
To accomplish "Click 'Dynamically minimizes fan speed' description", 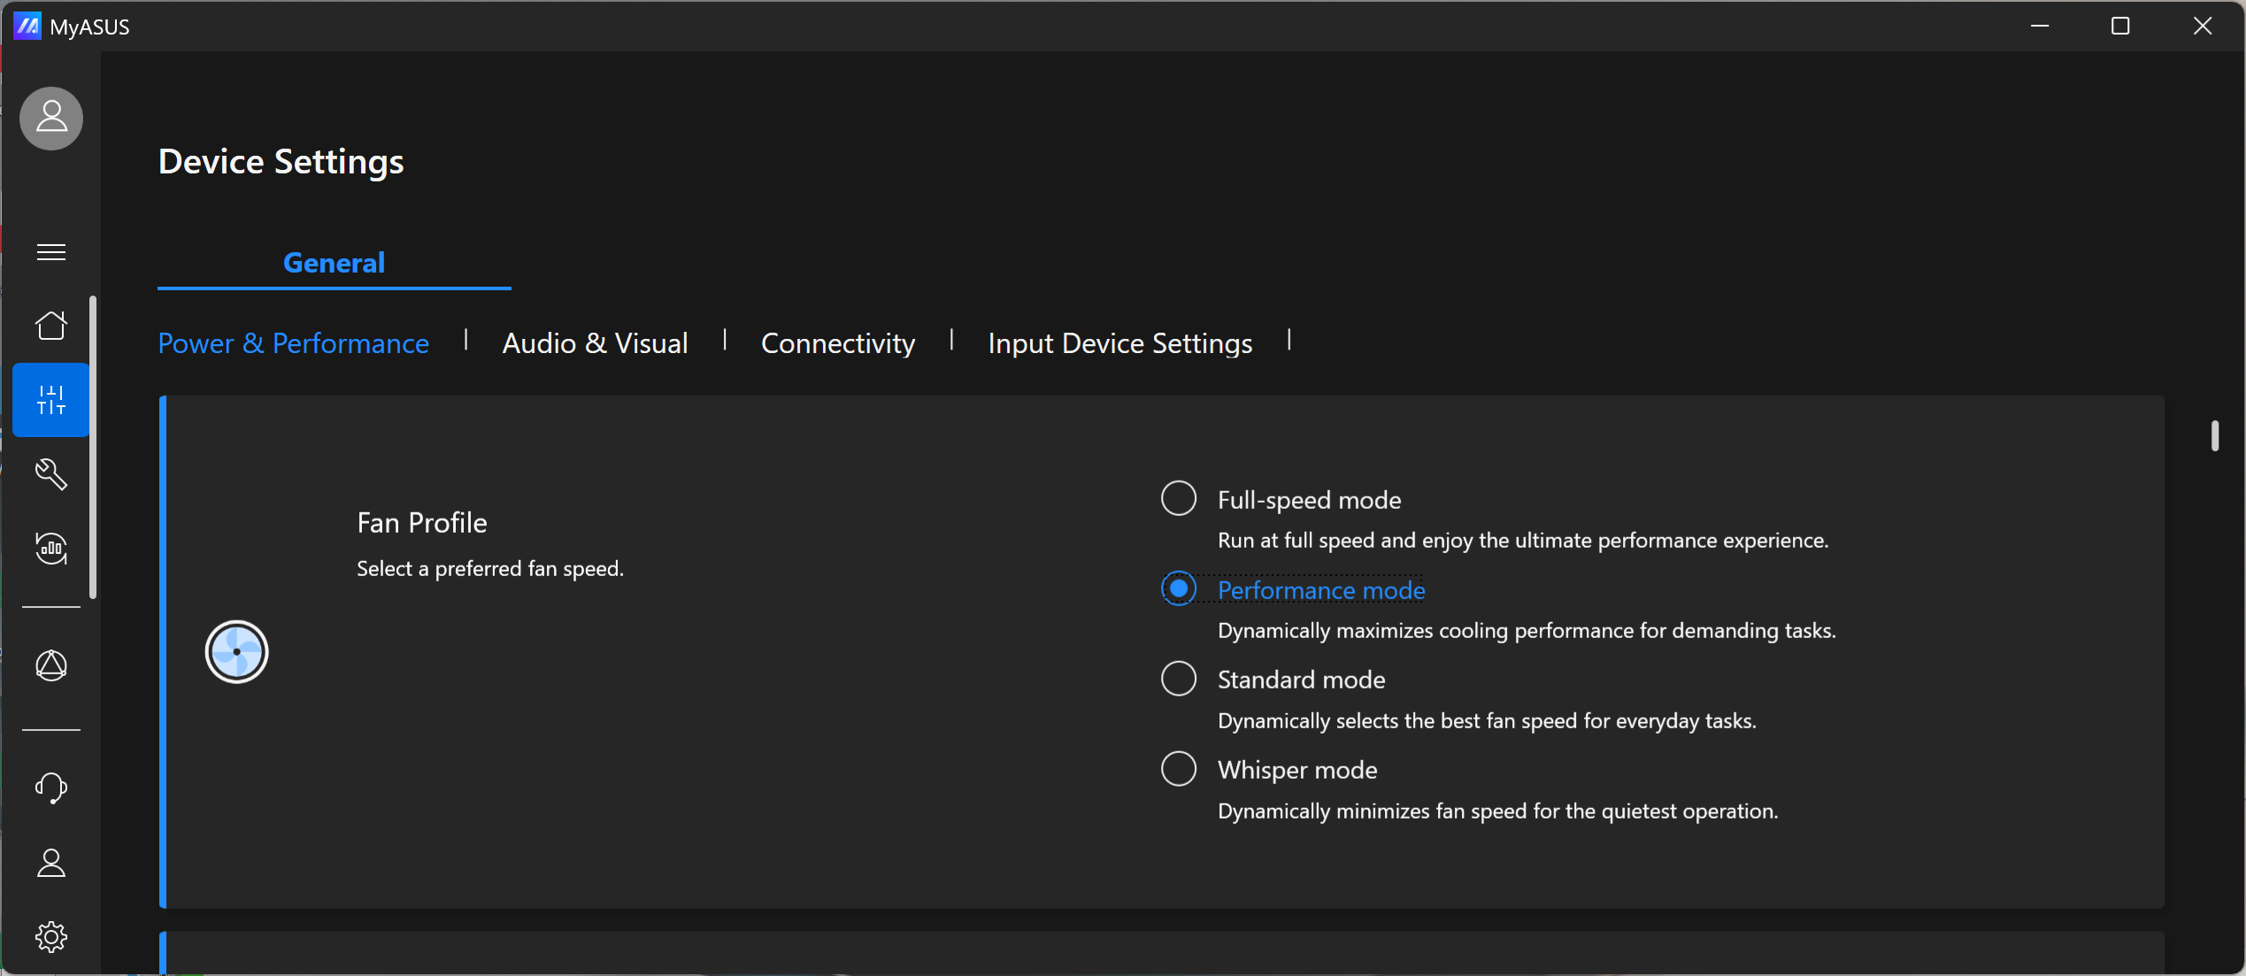I will point(1497,811).
